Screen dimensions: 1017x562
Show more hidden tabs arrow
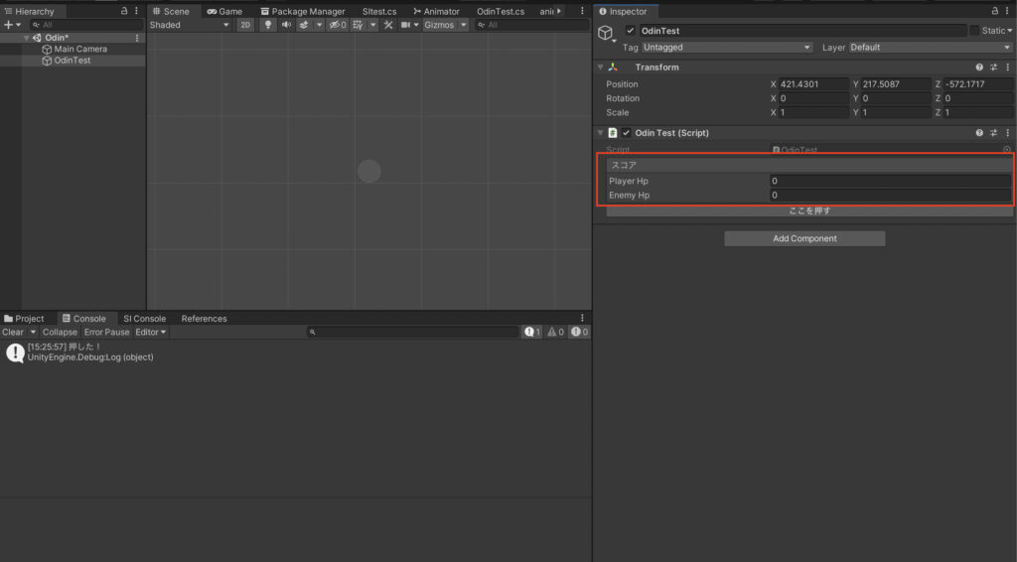[x=559, y=11]
